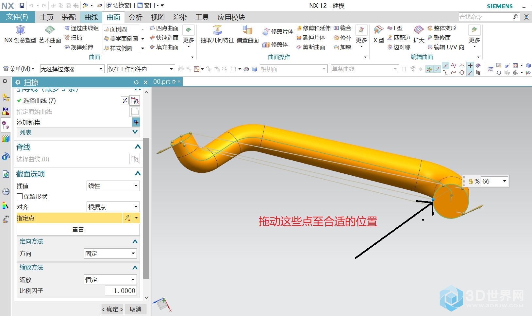Viewport: 532px width, 316px height.
Task: Collapse the 脊线 section
Action: (138, 147)
